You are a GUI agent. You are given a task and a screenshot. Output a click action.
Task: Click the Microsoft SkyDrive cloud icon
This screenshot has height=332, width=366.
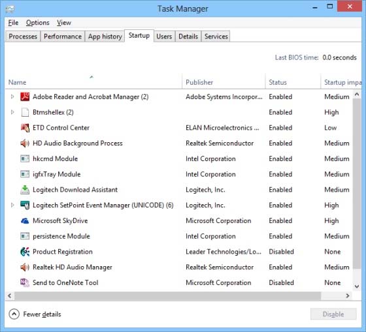pyautogui.click(x=25, y=220)
